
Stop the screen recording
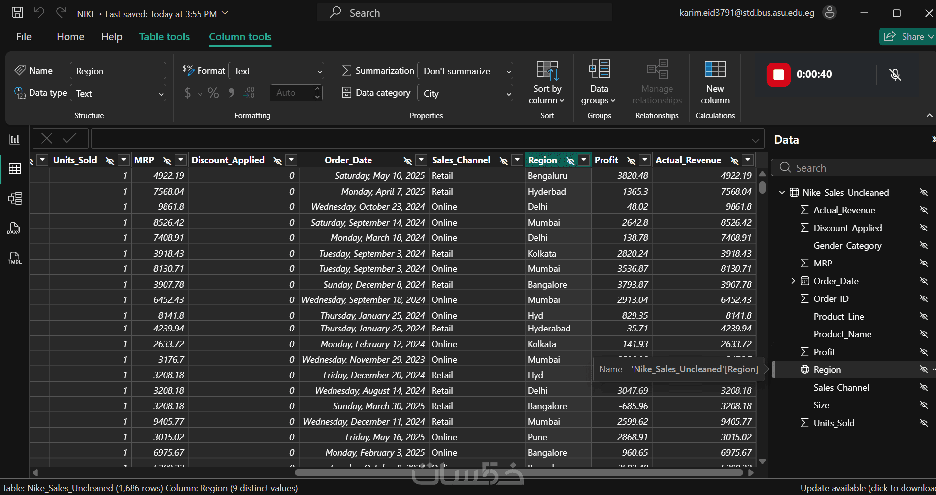coord(778,75)
